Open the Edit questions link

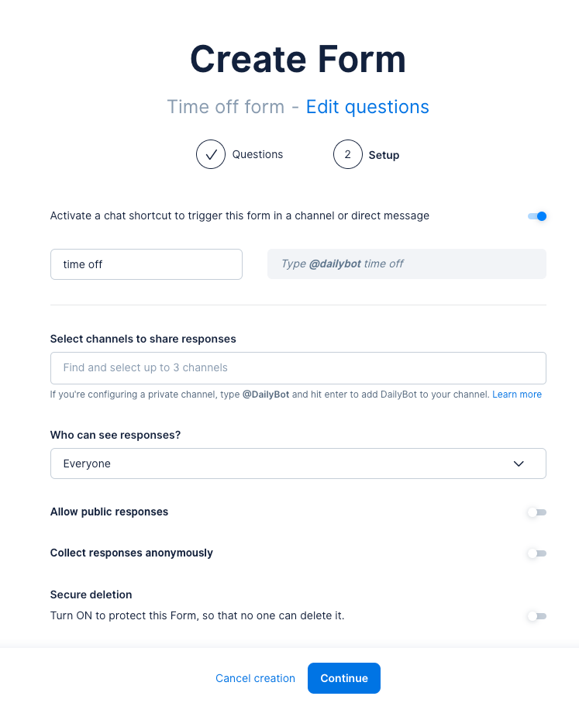click(367, 106)
